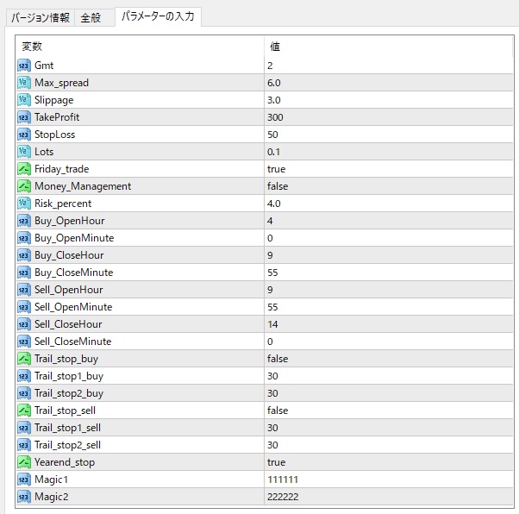519x514 pixels.
Task: Select the Money_Management variable name
Action: tap(83, 186)
